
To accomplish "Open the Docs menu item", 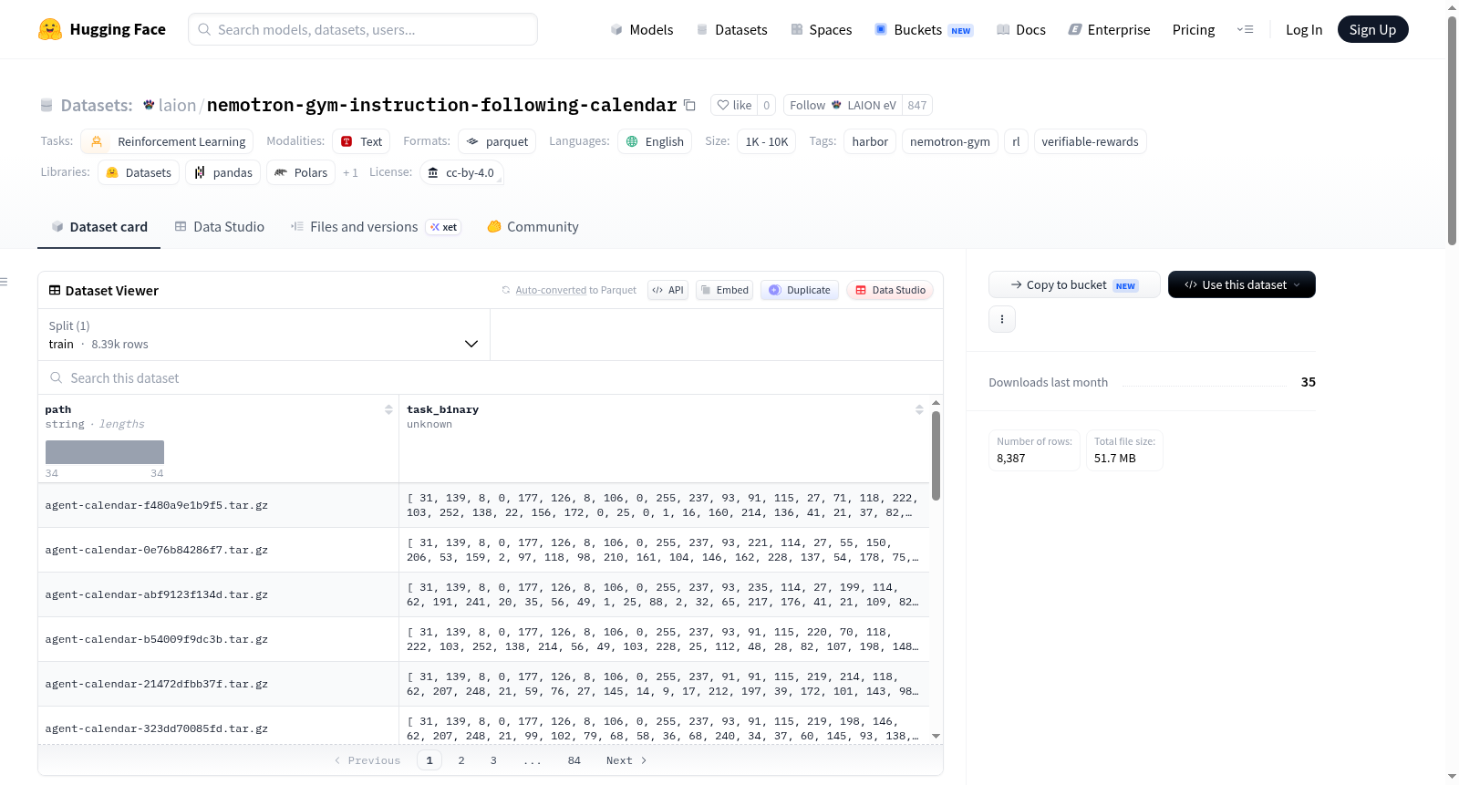I will click(x=1021, y=30).
